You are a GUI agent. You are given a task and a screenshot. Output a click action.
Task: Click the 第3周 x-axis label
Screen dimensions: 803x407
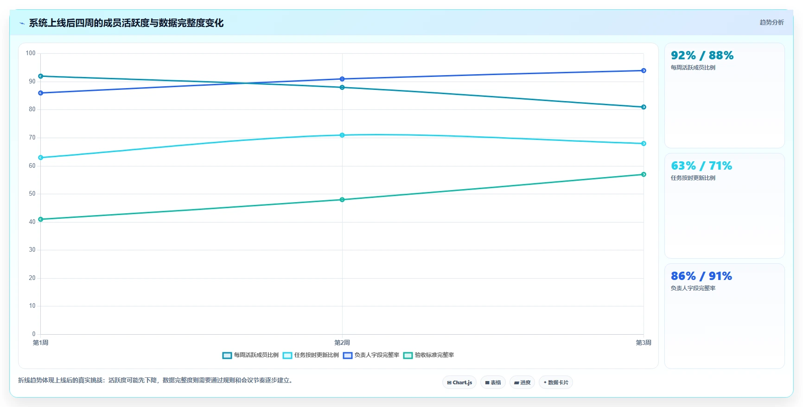pyautogui.click(x=644, y=343)
